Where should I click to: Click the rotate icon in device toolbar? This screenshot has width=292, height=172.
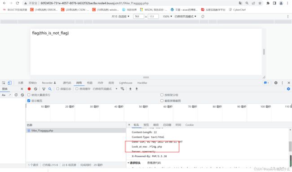203,16
